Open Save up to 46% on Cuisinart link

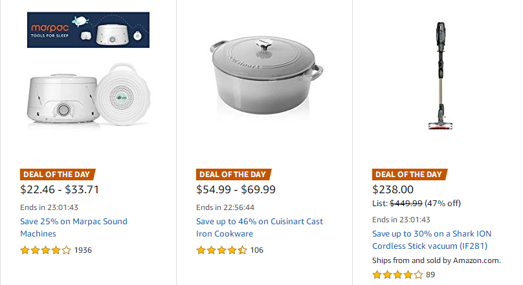coord(260,227)
